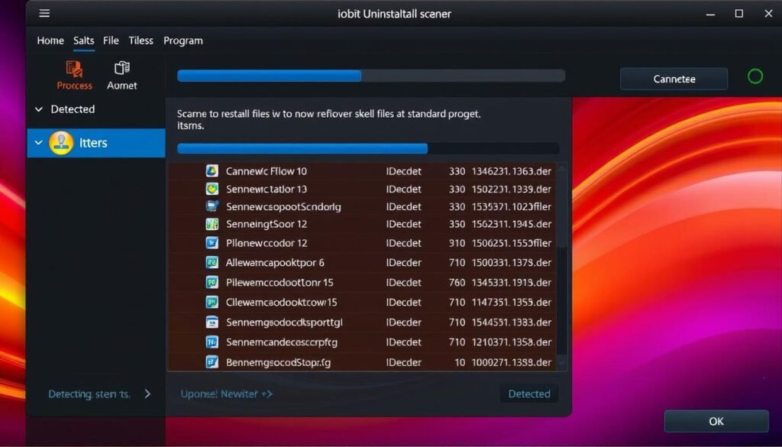782x447 pixels.
Task: Click the Itters user avatar icon
Action: [61, 143]
